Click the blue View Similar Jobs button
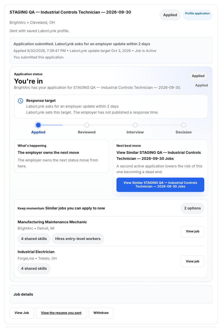222x328 pixels. click(x=160, y=185)
